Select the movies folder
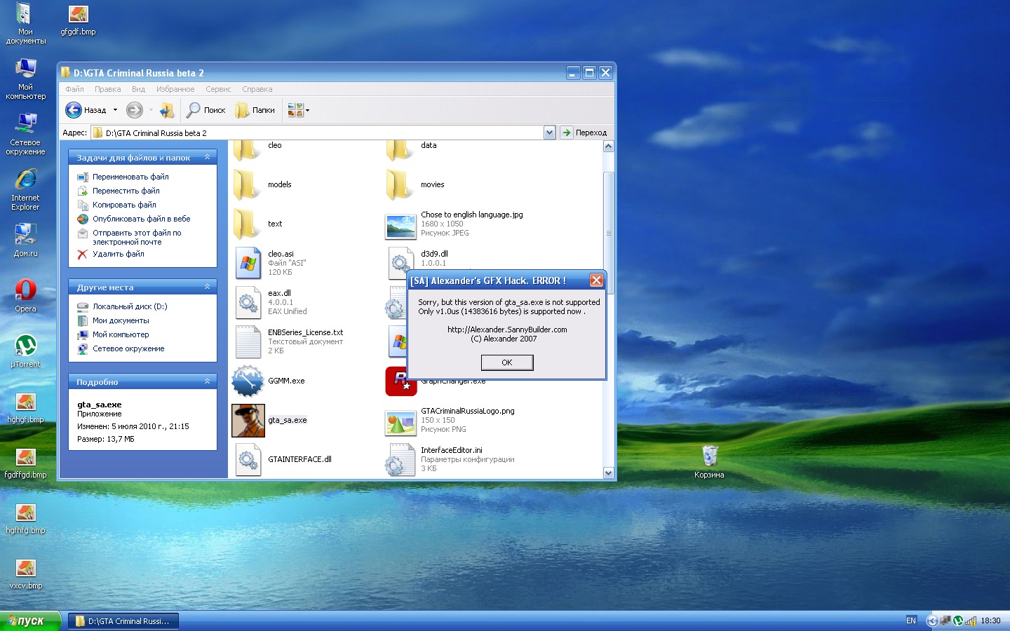 click(x=400, y=184)
